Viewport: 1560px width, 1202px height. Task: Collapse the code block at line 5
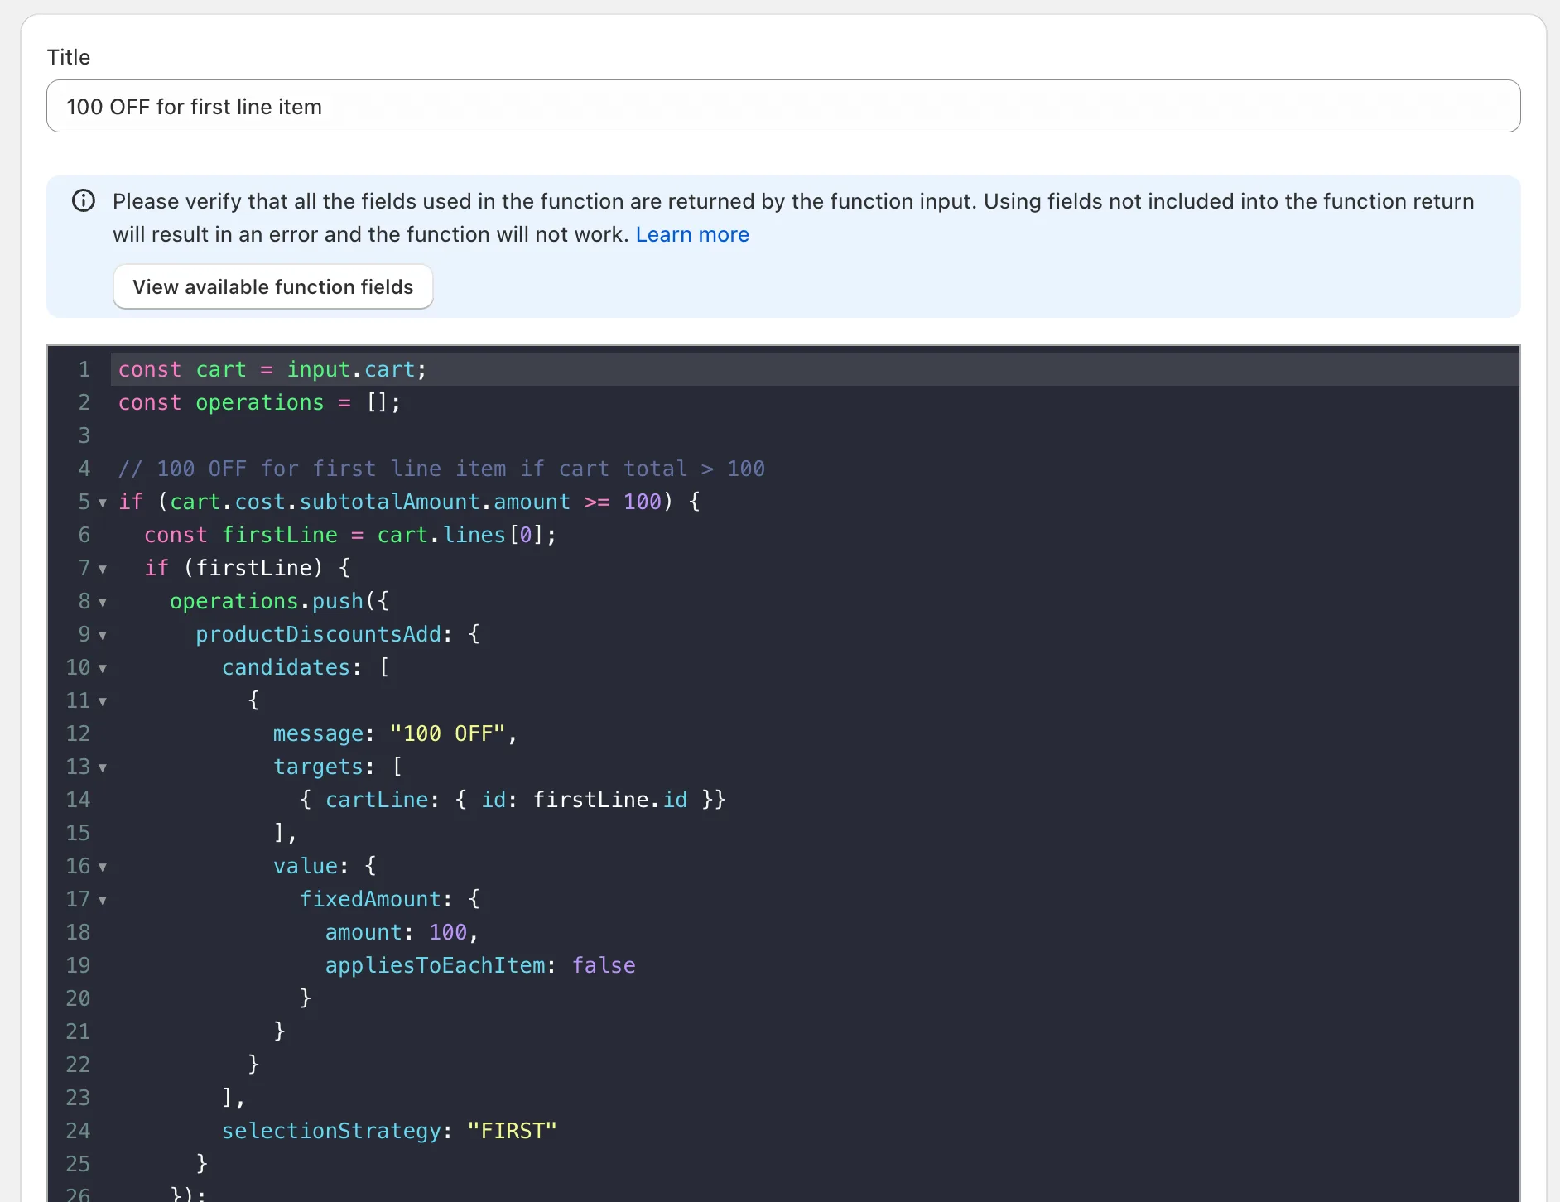tap(103, 502)
